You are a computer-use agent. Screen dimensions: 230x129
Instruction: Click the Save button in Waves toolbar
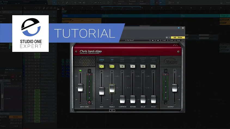pyautogui.click(x=178, y=40)
